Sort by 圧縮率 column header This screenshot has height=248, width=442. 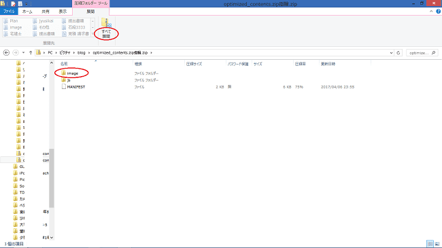pos(300,64)
